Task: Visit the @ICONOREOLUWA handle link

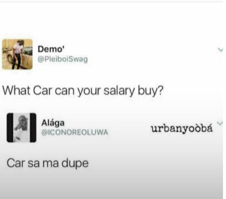Action: tap(75, 132)
